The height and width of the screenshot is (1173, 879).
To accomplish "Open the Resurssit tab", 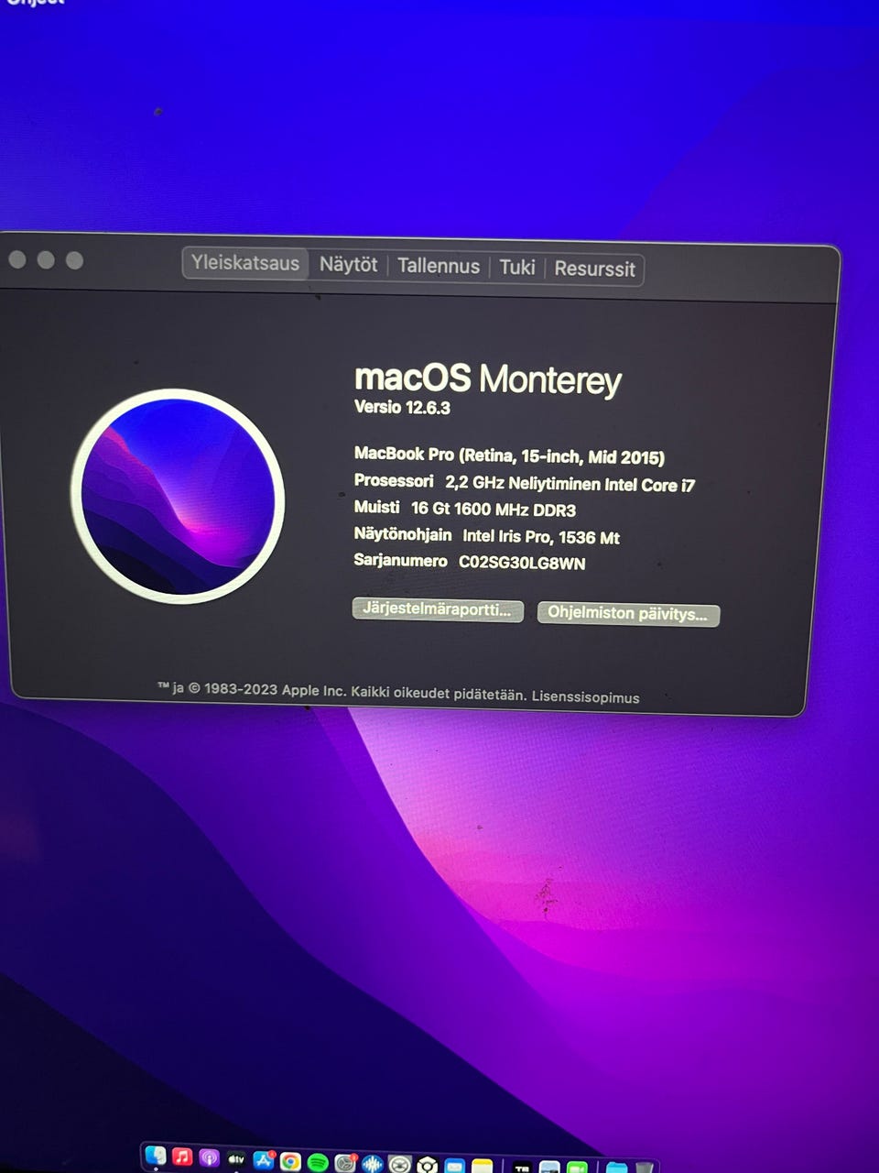I will click(x=594, y=269).
